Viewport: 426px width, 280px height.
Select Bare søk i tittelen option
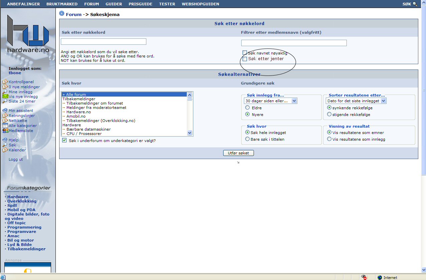point(248,139)
